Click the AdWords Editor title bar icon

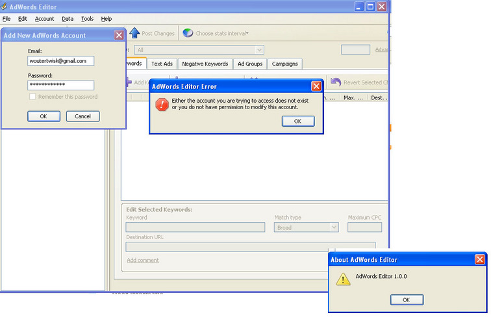pyautogui.click(x=4, y=6)
